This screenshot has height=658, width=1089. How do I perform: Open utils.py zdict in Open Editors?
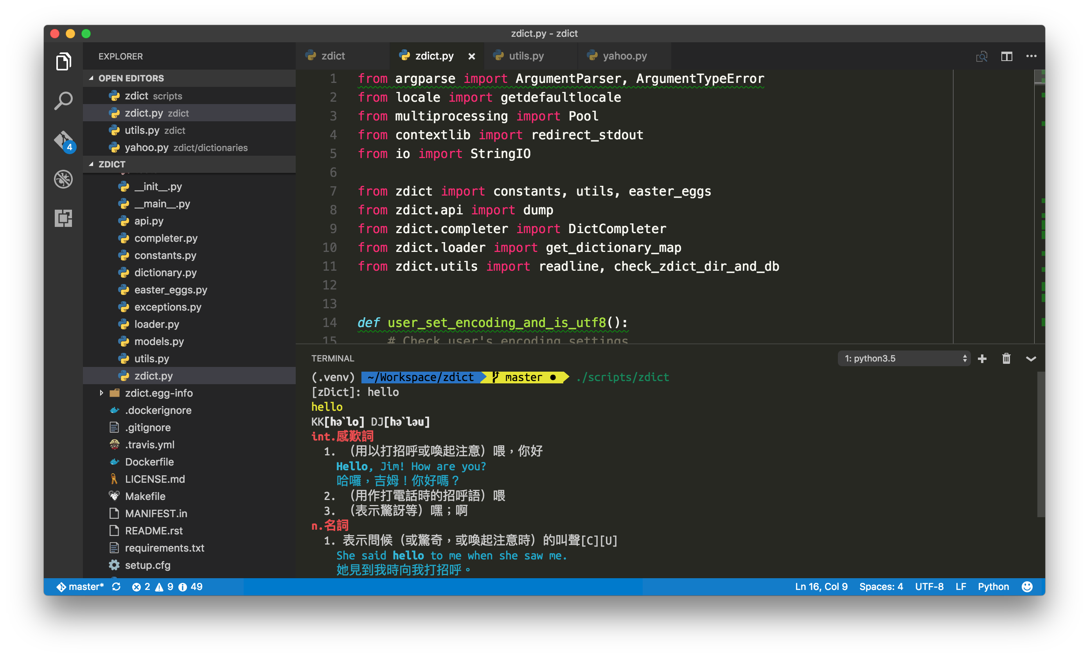point(189,130)
